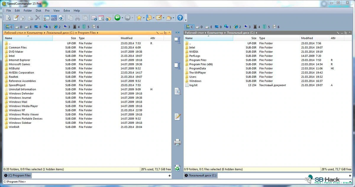Expand arrow after Локальный диск in right breadcrumb

(x=256, y=33)
